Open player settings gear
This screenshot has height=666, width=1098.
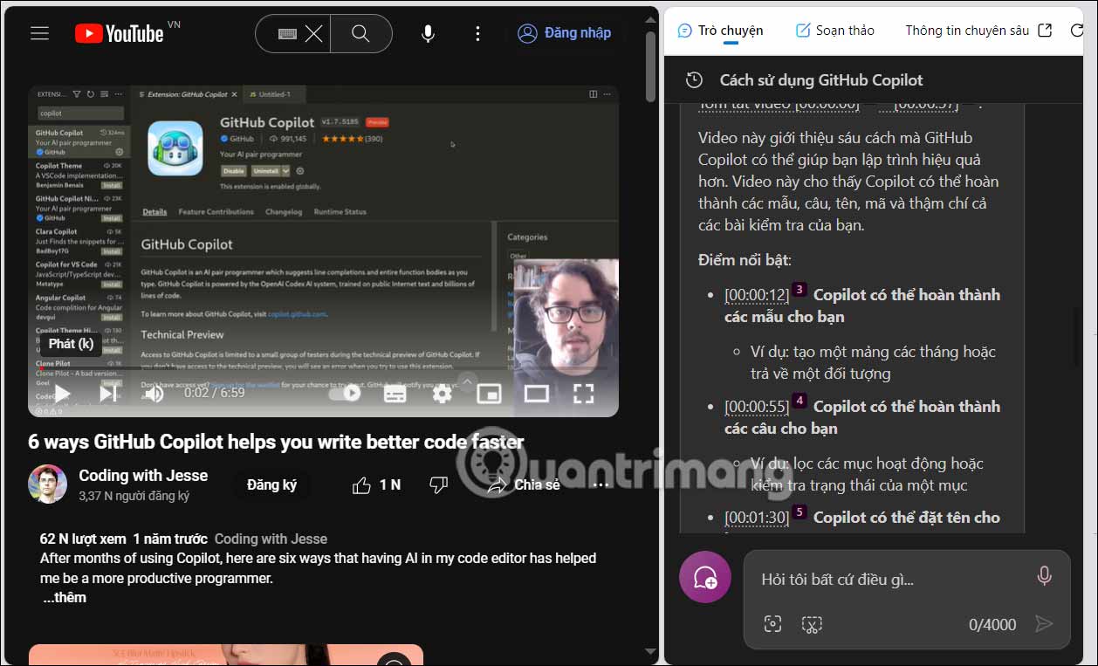pos(443,394)
